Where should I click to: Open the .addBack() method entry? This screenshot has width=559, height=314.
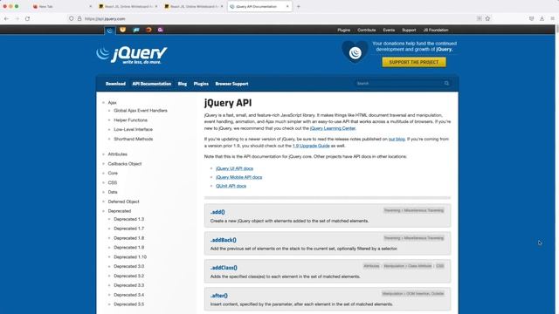pos(224,240)
